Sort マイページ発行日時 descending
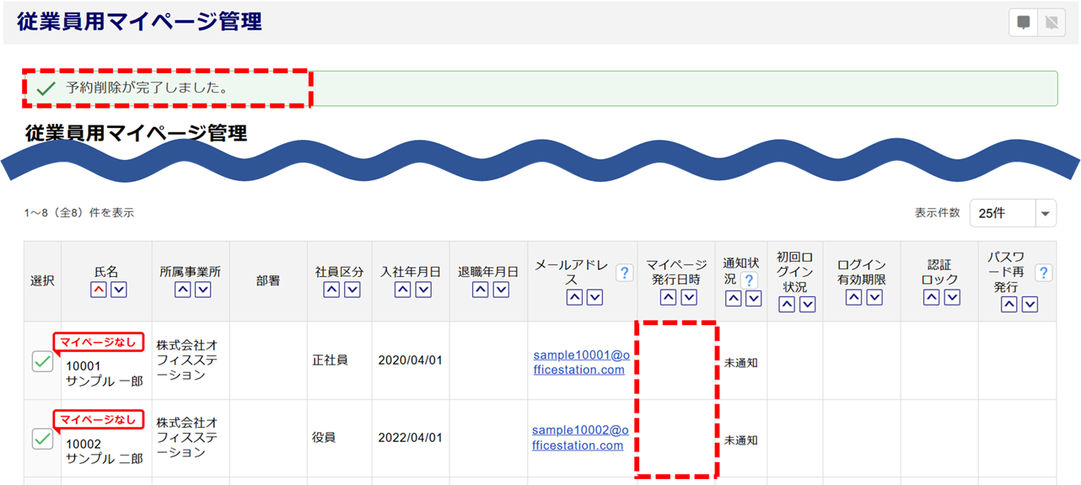This screenshot has height=485, width=1081. (x=689, y=297)
